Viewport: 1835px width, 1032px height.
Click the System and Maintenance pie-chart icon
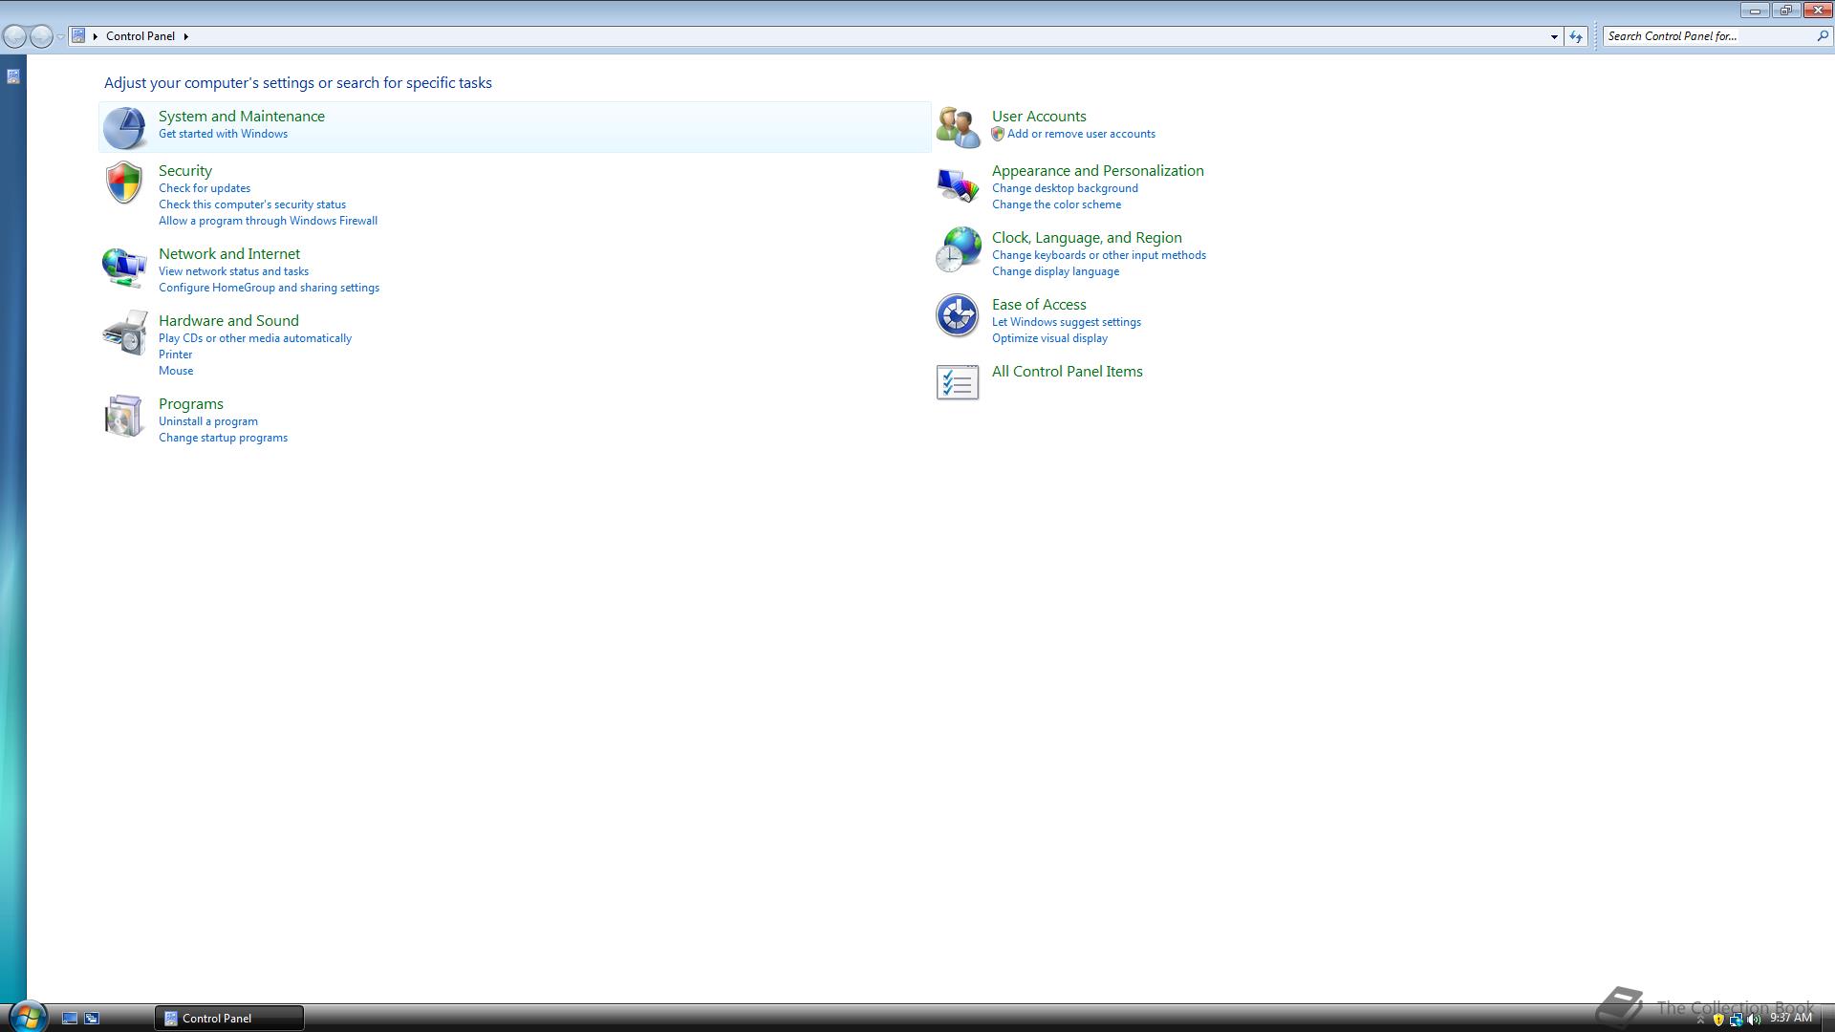coord(124,127)
